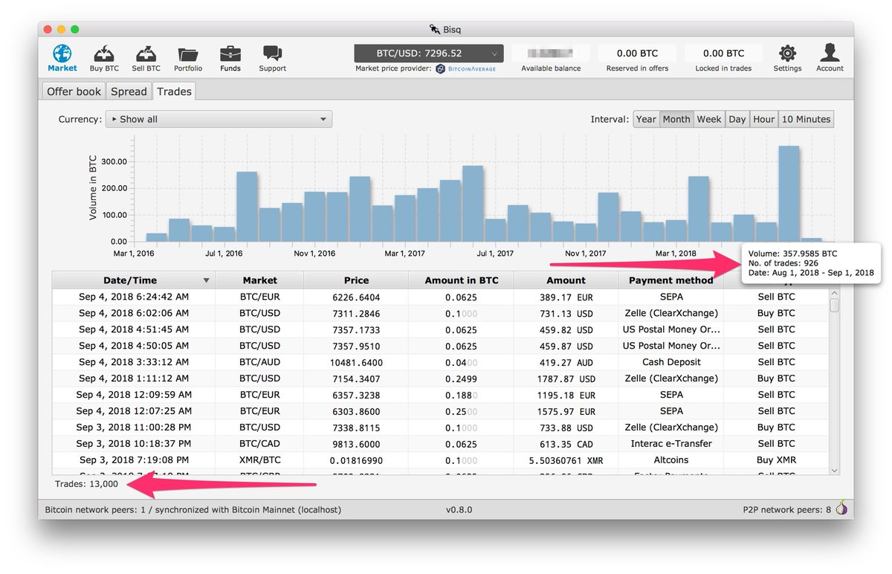Click the scrollbar down arrow in table
The height and width of the screenshot is (574, 892).
834,470
